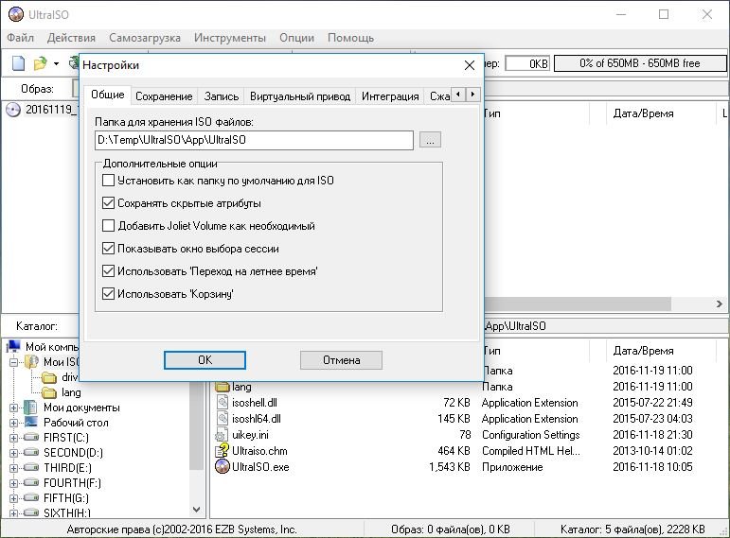The image size is (730, 538).
Task: Click the Рабочий стол icon in tree
Action: (31, 423)
